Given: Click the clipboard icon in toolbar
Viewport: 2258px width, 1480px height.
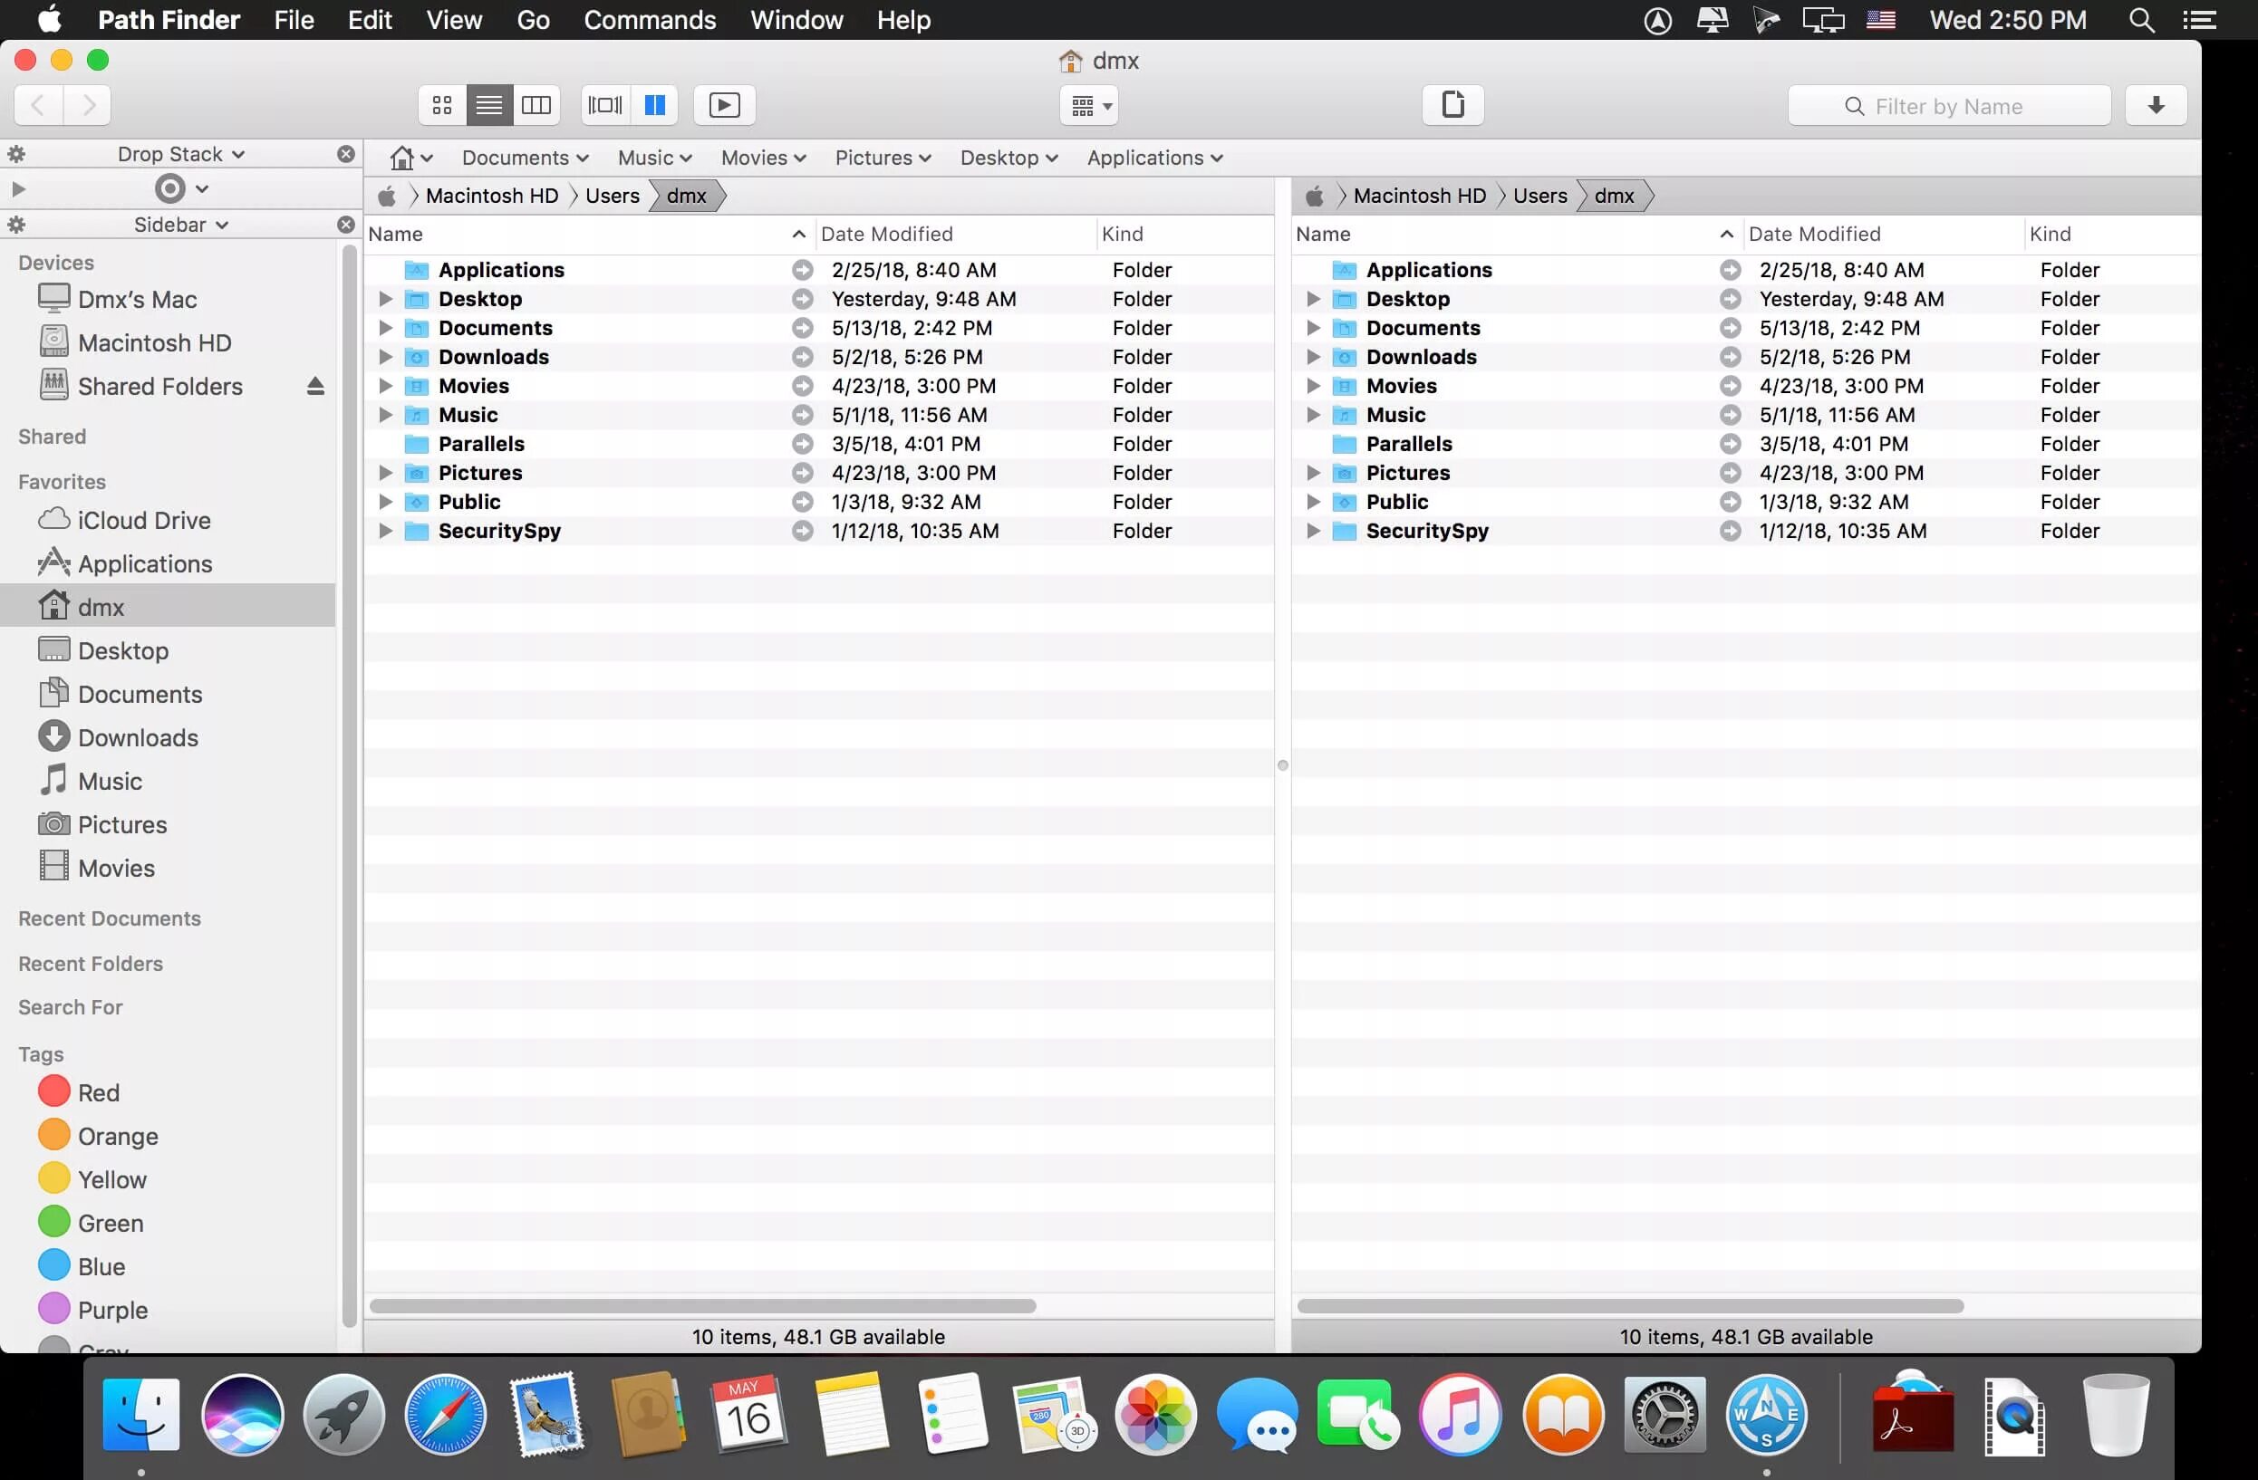Looking at the screenshot, I should pos(1452,104).
